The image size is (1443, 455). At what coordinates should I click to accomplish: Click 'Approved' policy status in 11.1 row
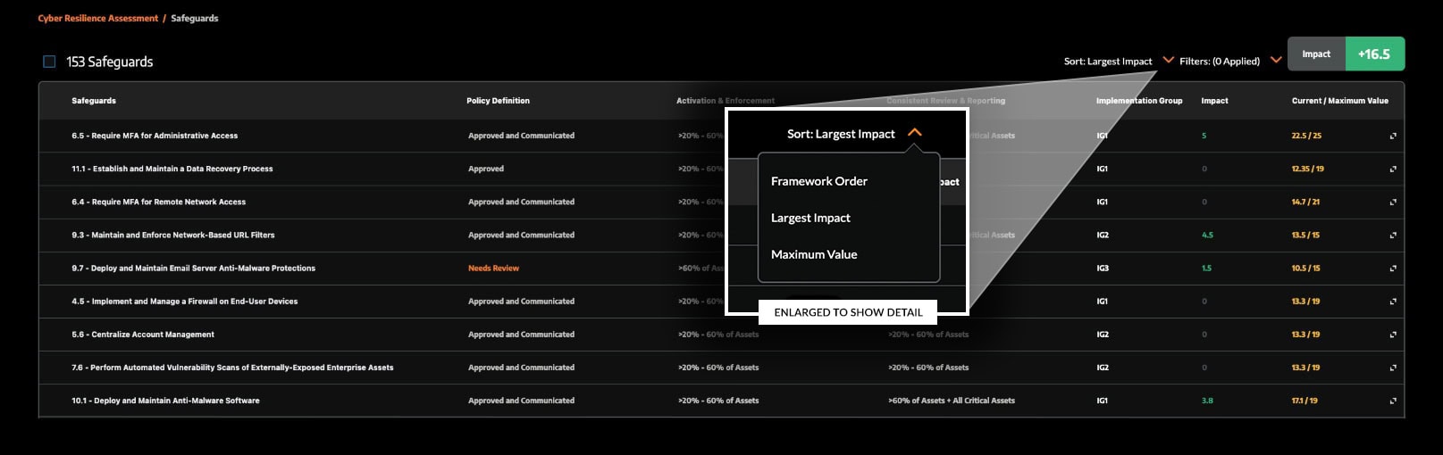coord(486,169)
